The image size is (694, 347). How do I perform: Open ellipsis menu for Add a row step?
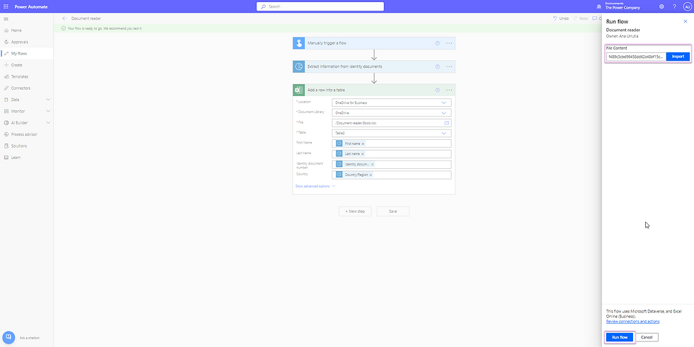pos(449,90)
